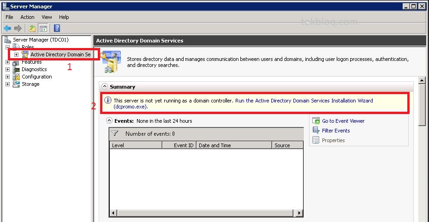Click the Go to Event Viewer icon
Viewport: 429px width, 222px height.
[x=316, y=121]
